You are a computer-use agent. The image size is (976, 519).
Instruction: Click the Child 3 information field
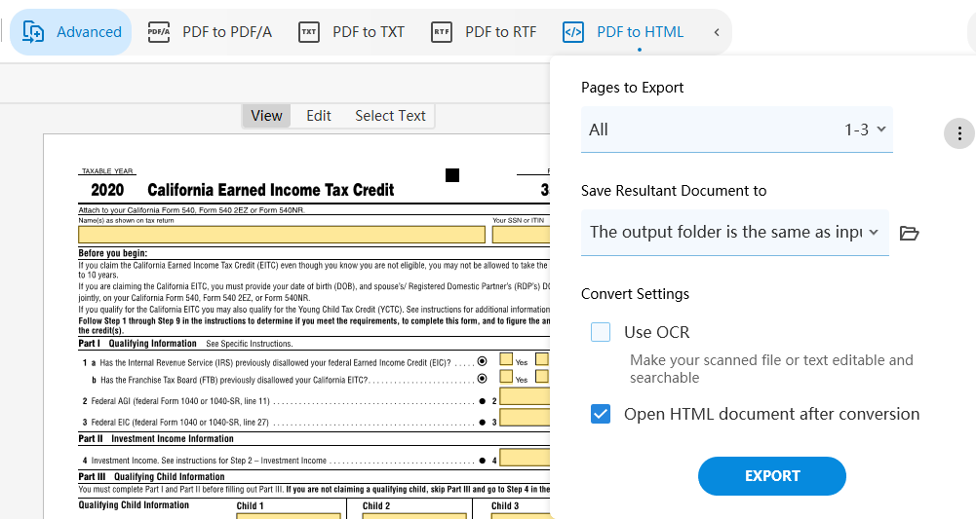click(521, 516)
